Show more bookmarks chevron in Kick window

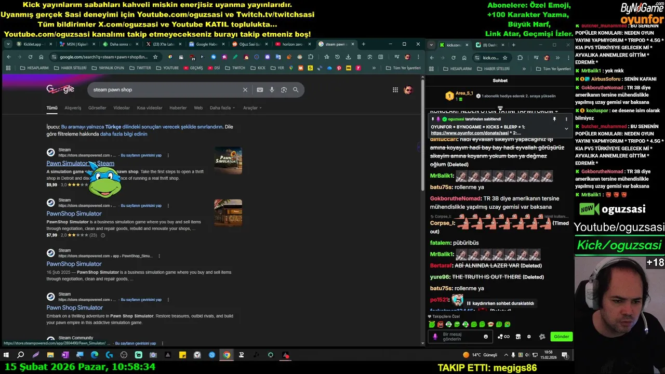[524, 69]
